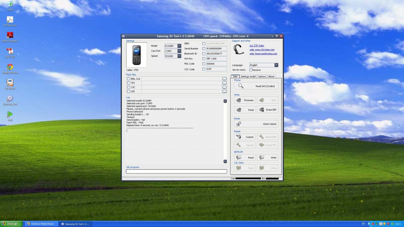Open the Iniciar start menu
This screenshot has height=227, width=404.
[x=11, y=224]
